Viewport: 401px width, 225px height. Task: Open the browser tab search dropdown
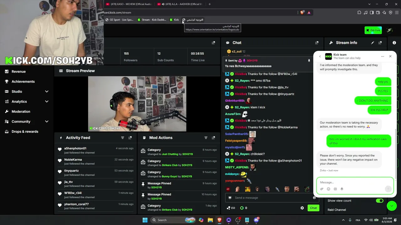(x=369, y=4)
